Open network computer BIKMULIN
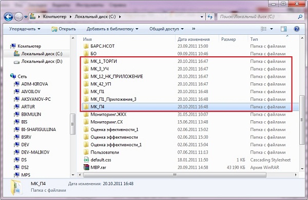 pos(28,114)
